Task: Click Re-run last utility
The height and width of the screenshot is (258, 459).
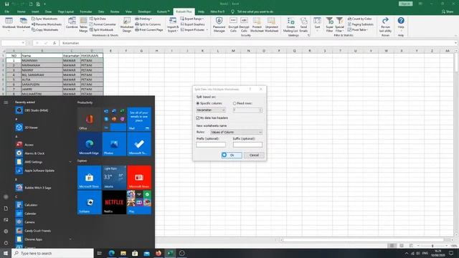Action: pos(385,24)
